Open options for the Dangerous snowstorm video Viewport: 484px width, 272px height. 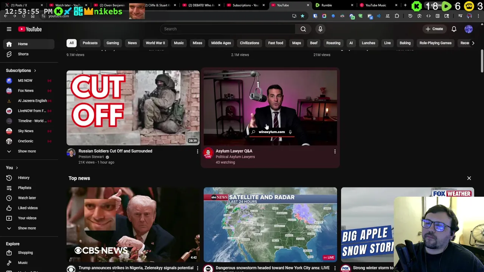(335, 268)
